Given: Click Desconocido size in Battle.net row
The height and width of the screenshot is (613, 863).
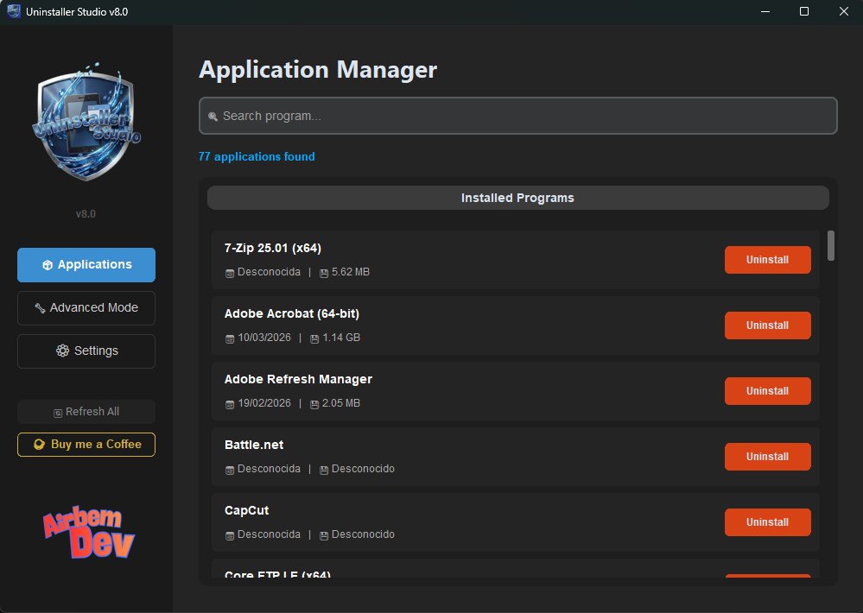Looking at the screenshot, I should click(363, 469).
